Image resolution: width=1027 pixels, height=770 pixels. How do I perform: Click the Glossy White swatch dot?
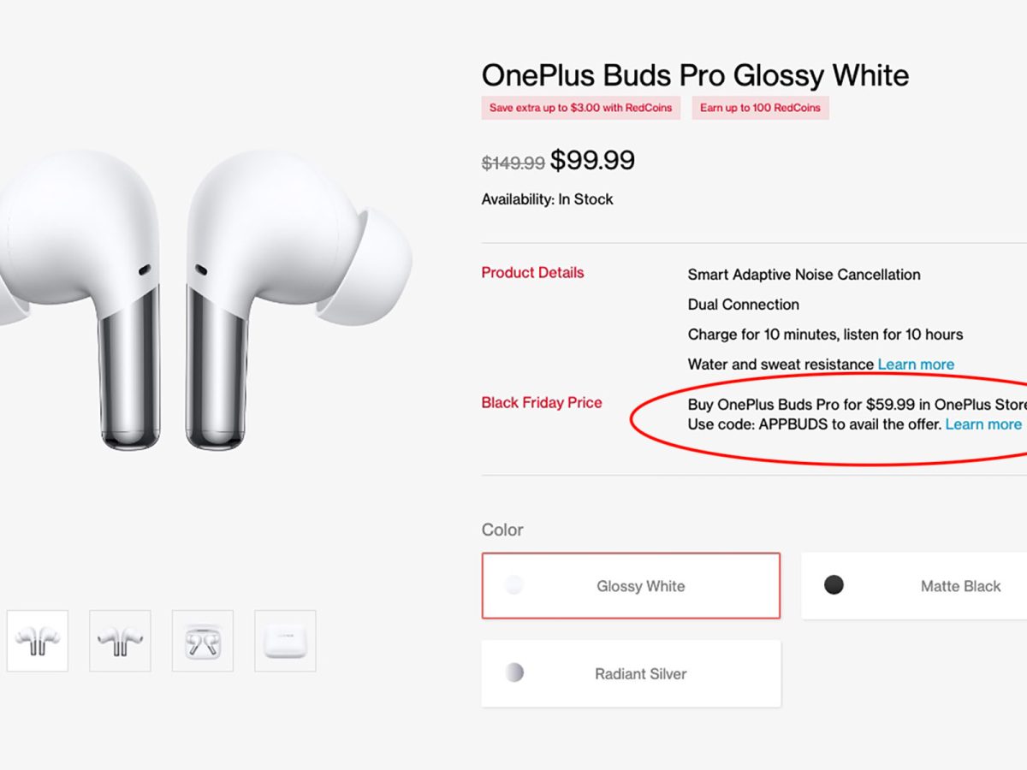(x=513, y=585)
